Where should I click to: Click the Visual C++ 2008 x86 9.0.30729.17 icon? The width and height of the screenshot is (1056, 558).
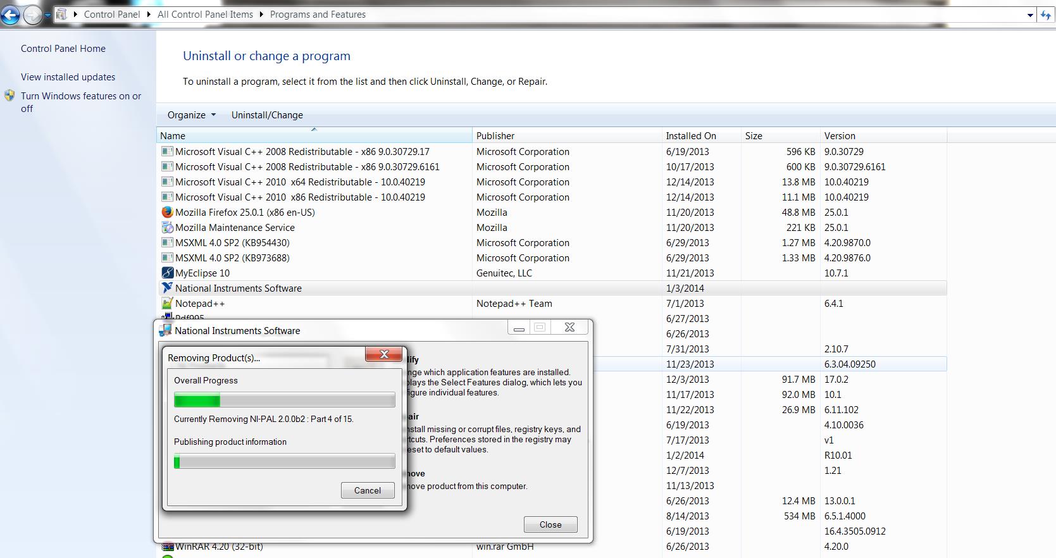click(167, 152)
